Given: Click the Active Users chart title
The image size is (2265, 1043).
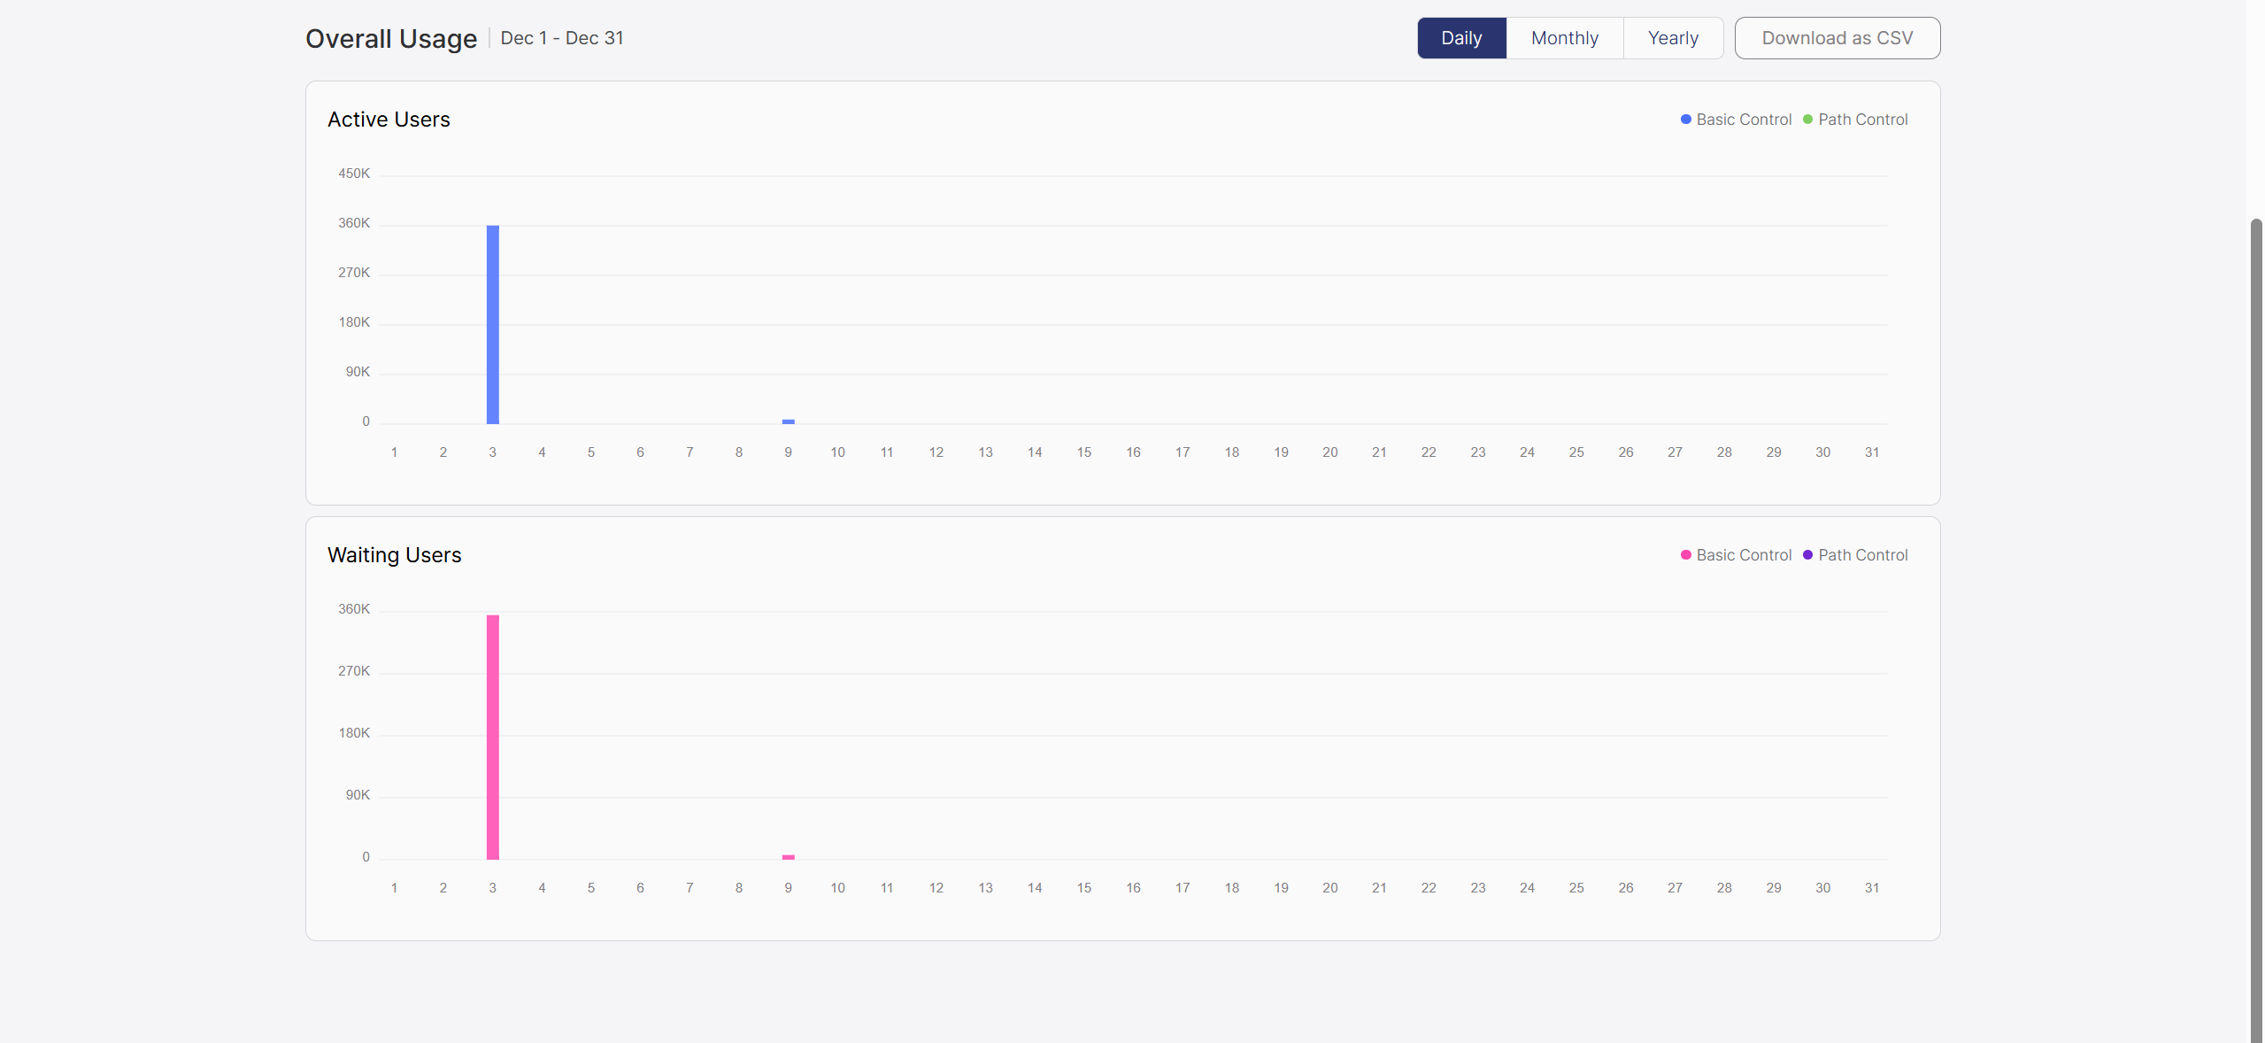Looking at the screenshot, I should pyautogui.click(x=389, y=120).
